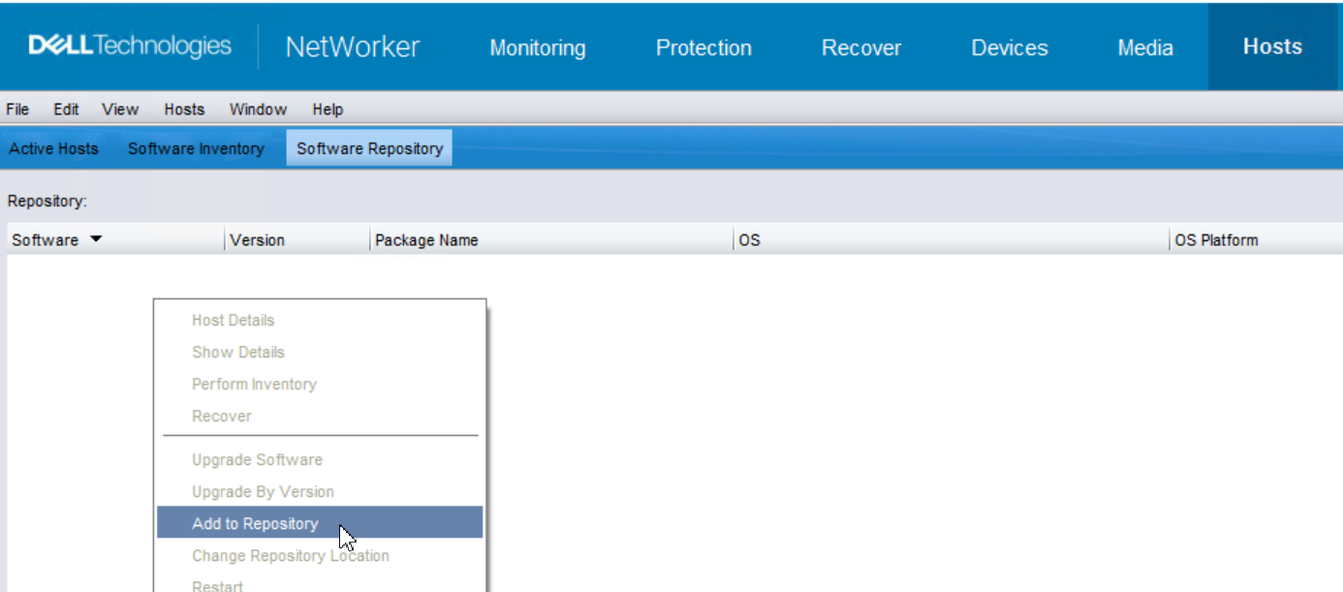Open the File menu
1343x592 pixels.
pos(17,109)
